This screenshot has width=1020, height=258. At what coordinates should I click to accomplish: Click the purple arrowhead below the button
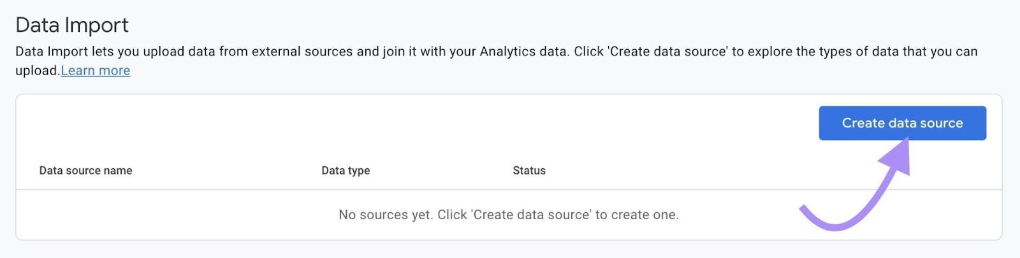tap(898, 156)
